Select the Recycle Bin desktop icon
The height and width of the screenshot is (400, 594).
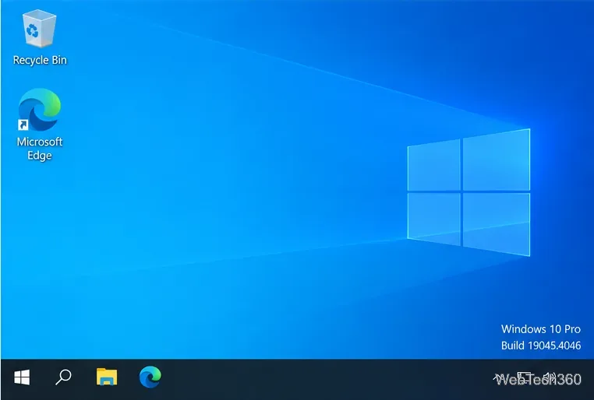40,38
